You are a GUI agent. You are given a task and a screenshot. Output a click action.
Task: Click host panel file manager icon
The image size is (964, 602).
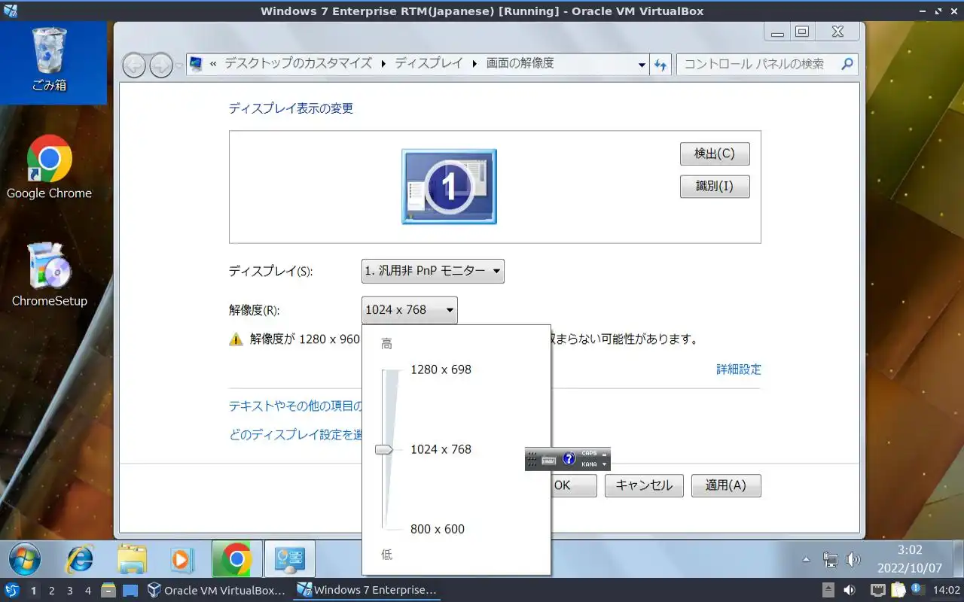coord(108,590)
